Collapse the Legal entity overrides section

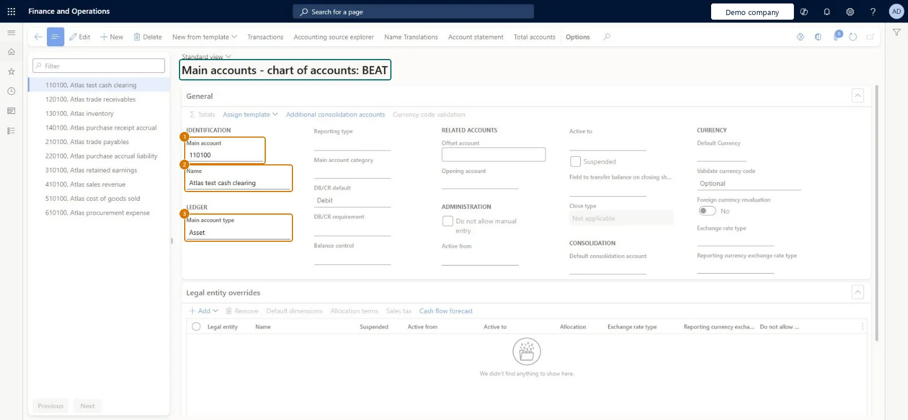tap(858, 292)
